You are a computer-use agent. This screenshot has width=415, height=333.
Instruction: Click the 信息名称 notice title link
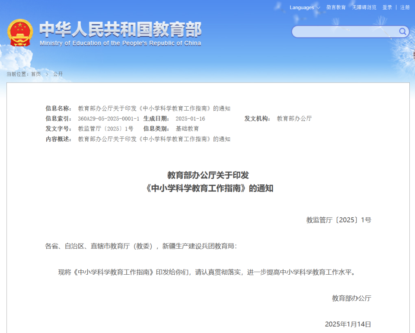tap(153, 108)
